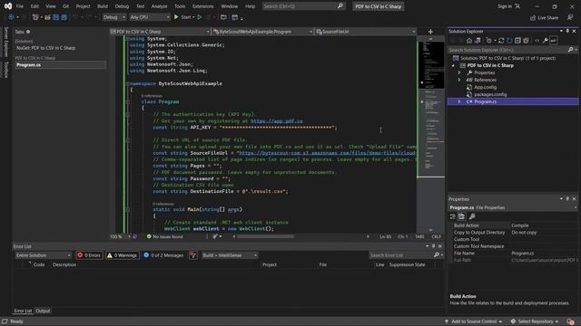Toggle pin on Error List panel
Screen dimensions: 581x326
tap(434, 246)
